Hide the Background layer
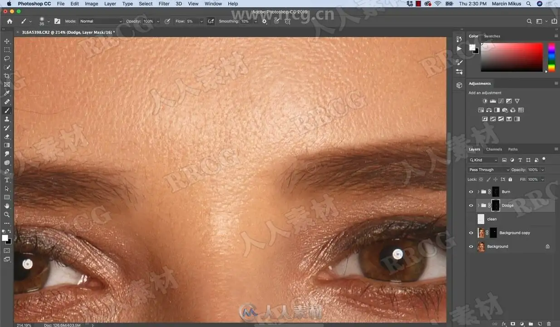Viewport: 560px width, 327px height. point(471,246)
